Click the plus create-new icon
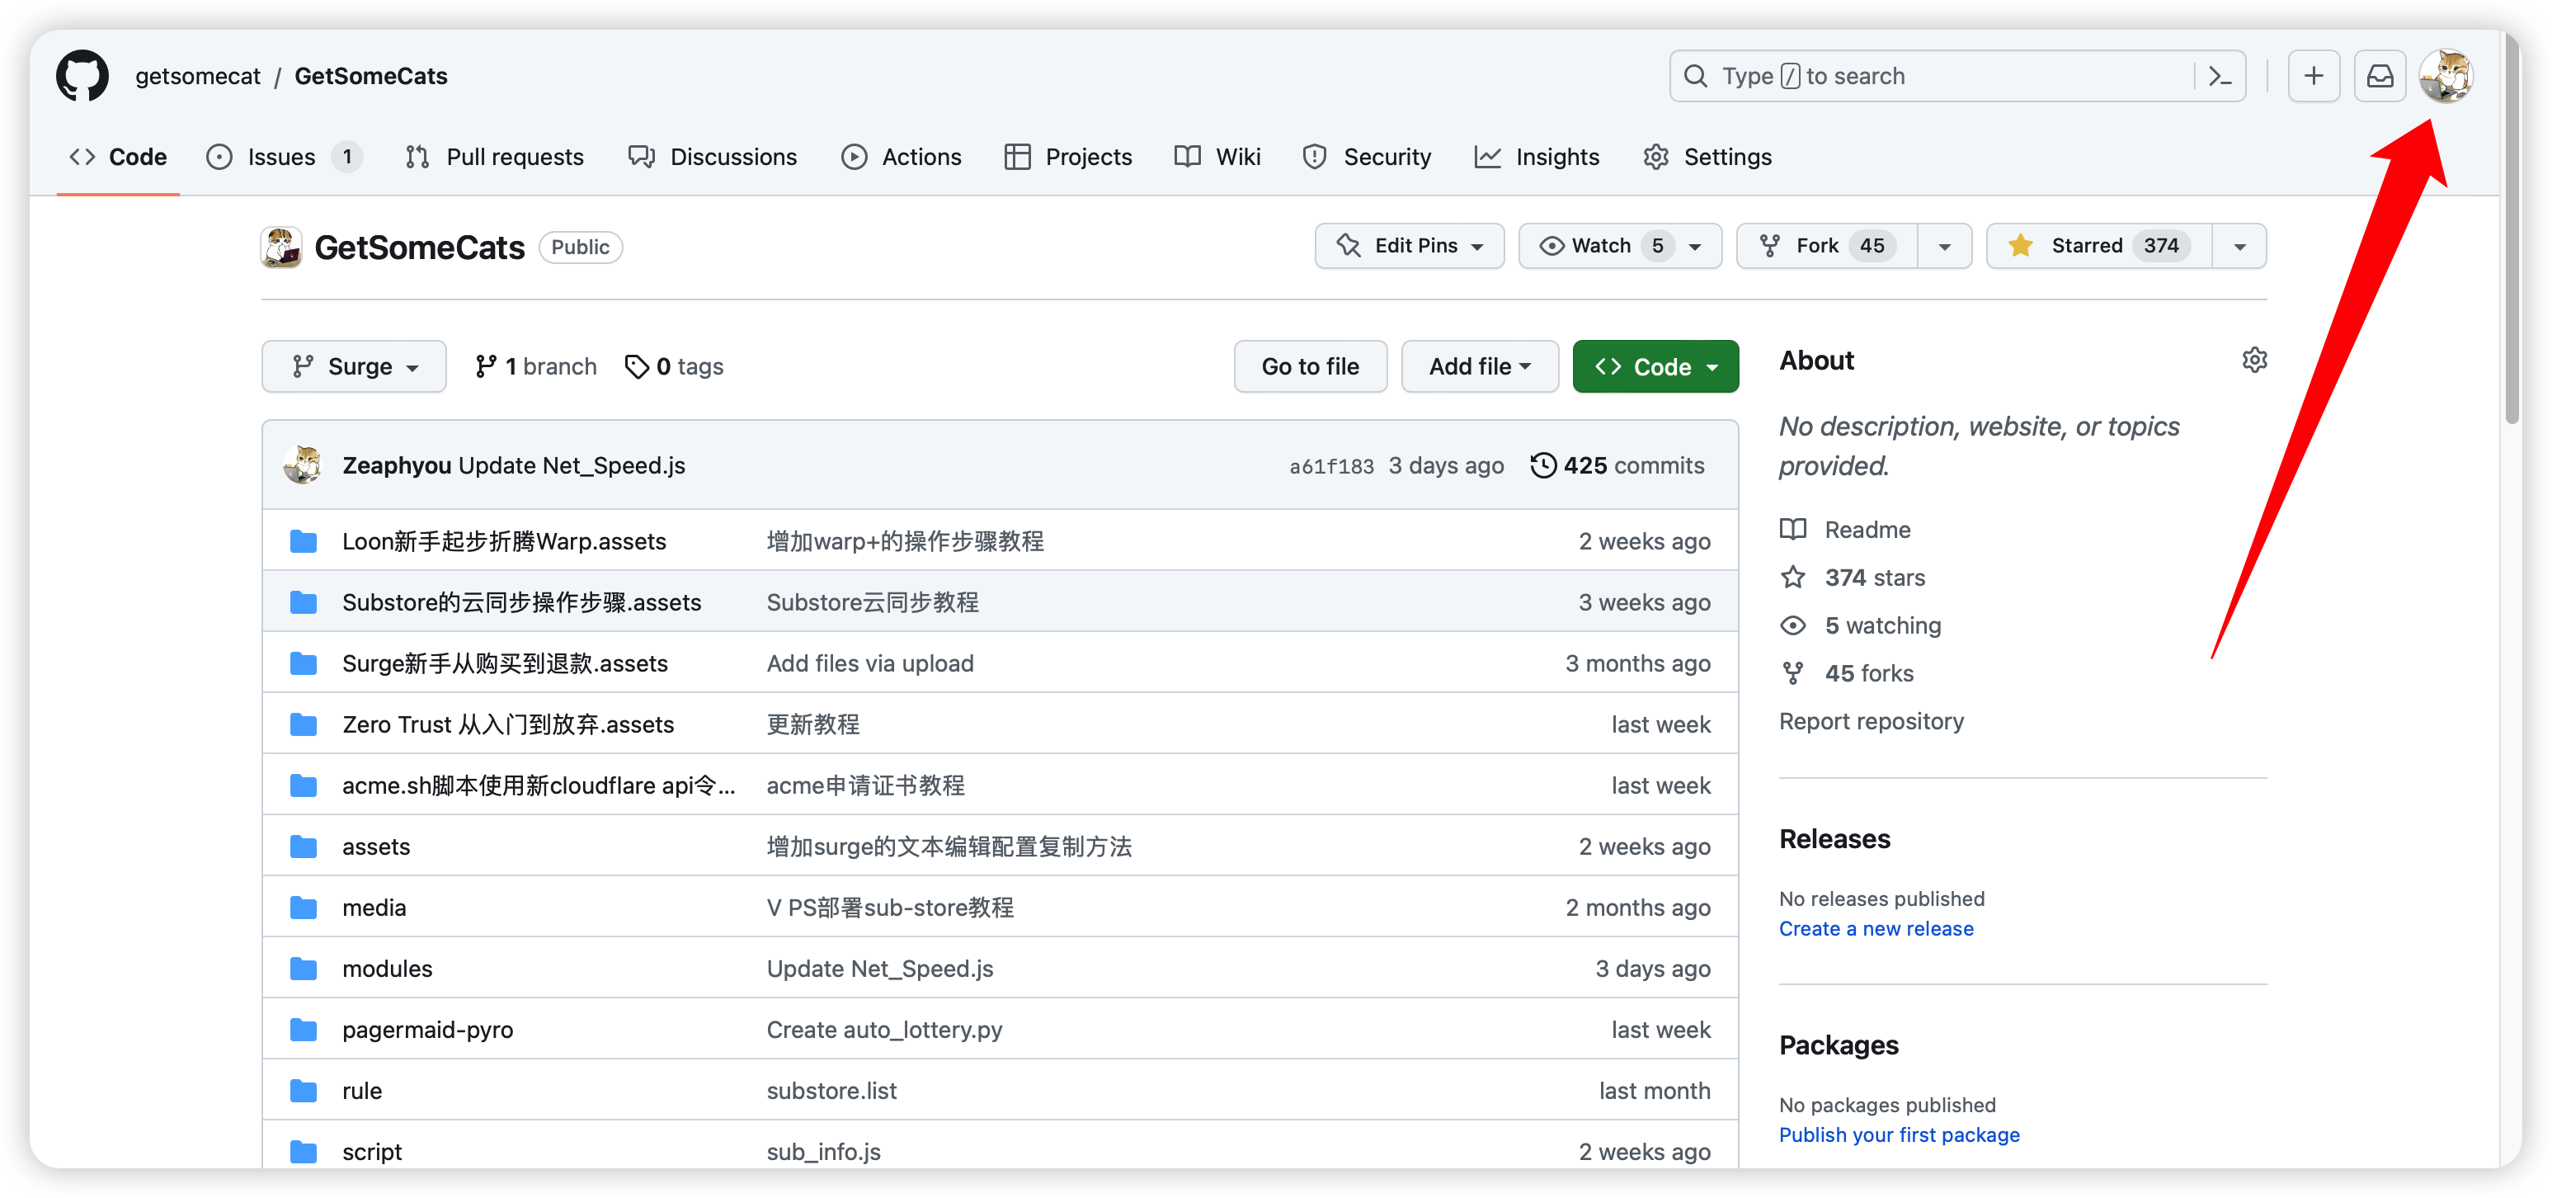Viewport: 2552px width, 1198px height. [2314, 76]
